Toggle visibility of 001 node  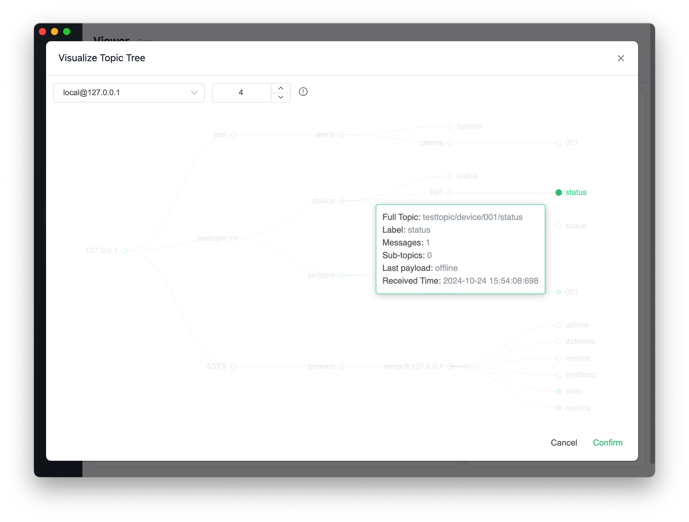pos(450,192)
